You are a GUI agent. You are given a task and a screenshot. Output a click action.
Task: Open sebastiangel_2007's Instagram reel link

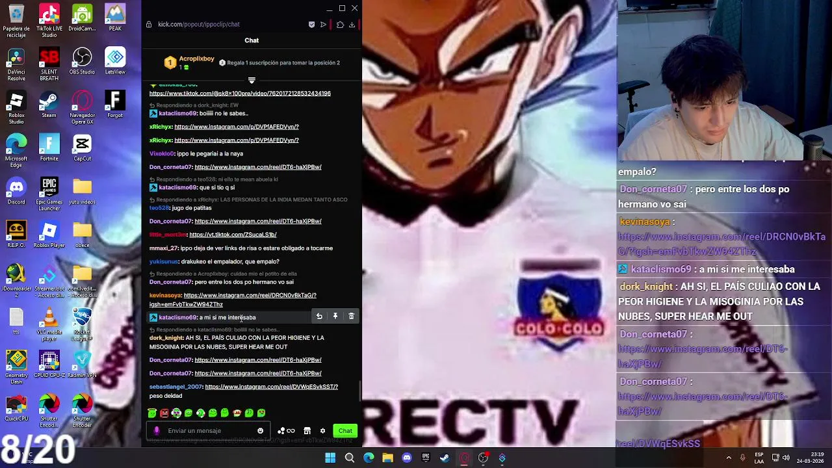tap(271, 387)
